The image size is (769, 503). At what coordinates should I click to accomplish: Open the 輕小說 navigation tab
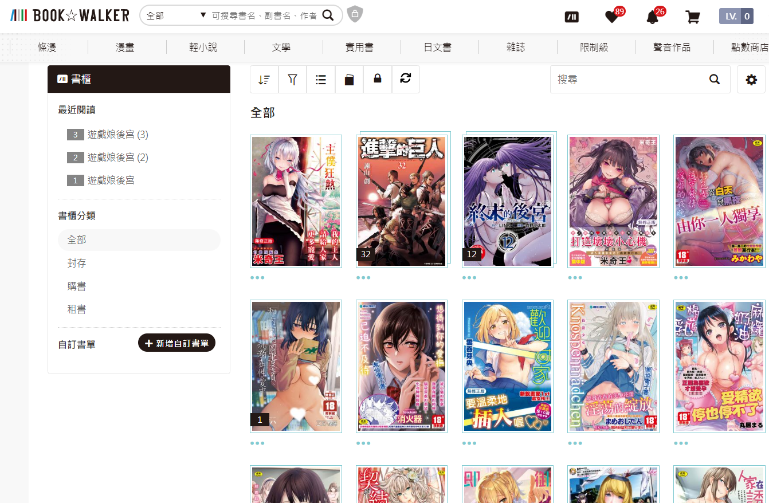[203, 48]
